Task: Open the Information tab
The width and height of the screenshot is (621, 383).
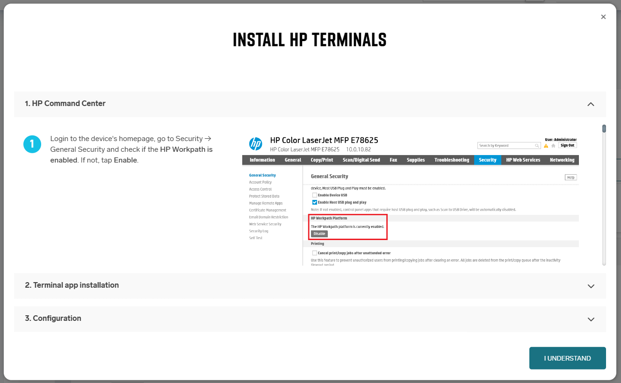Action: [262, 160]
